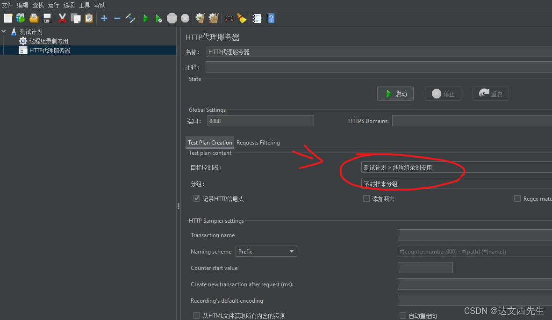Click the Paste clipboard icon
This screenshot has width=552, height=320.
(x=89, y=18)
